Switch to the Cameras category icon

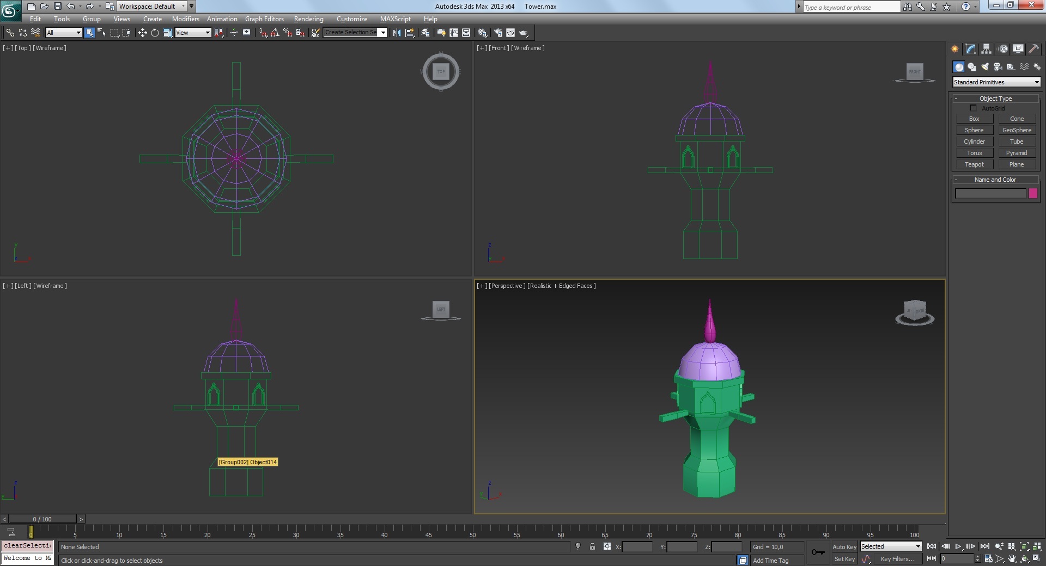998,67
